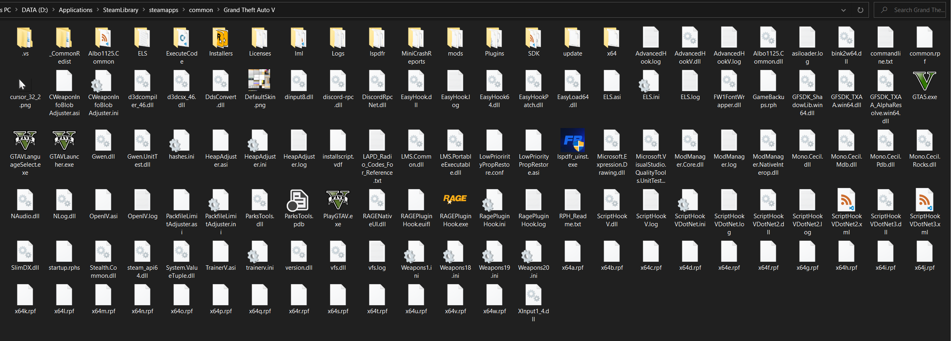Select the file name "HeapAdjuster.asi"

point(221,160)
